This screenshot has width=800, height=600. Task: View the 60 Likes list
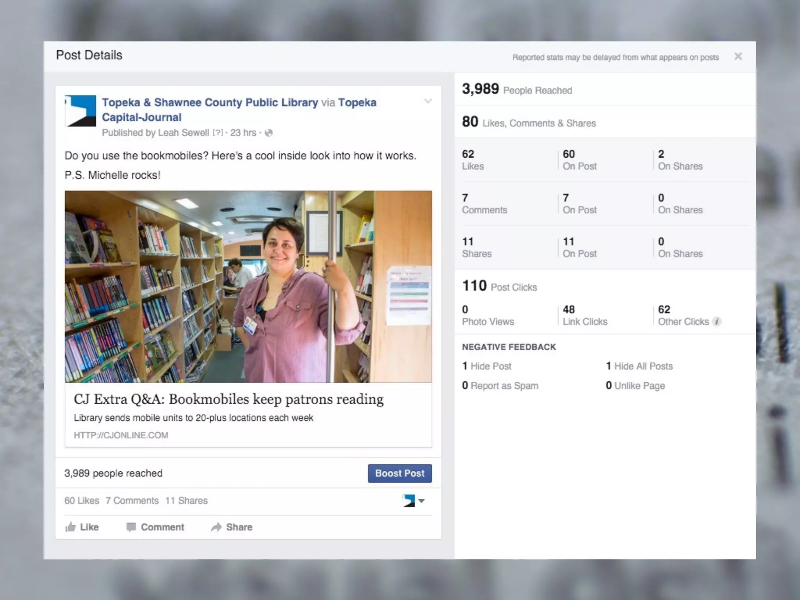tap(82, 500)
